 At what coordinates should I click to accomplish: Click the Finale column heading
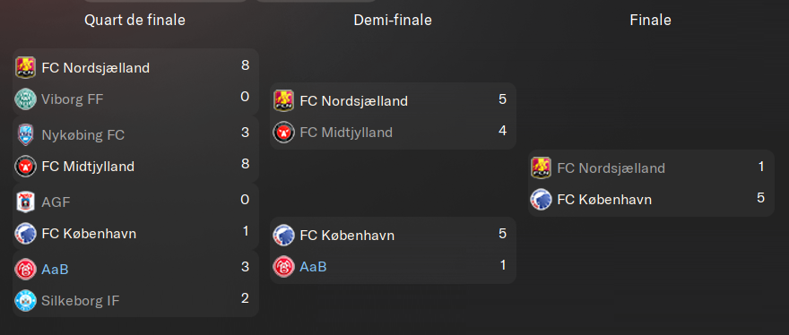[x=650, y=20]
